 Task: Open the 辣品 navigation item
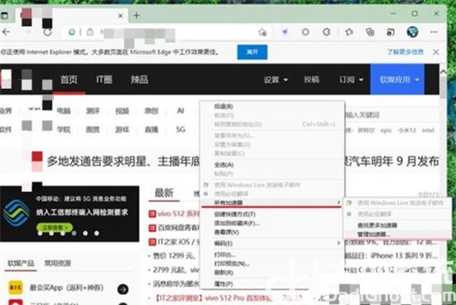pos(139,80)
